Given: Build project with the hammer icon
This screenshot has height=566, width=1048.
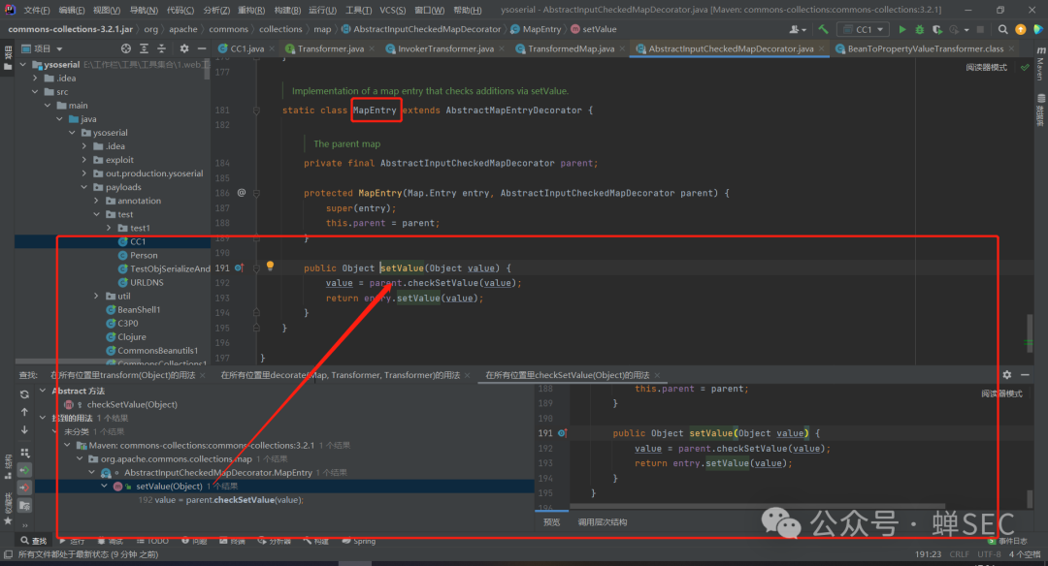Looking at the screenshot, I should [823, 29].
